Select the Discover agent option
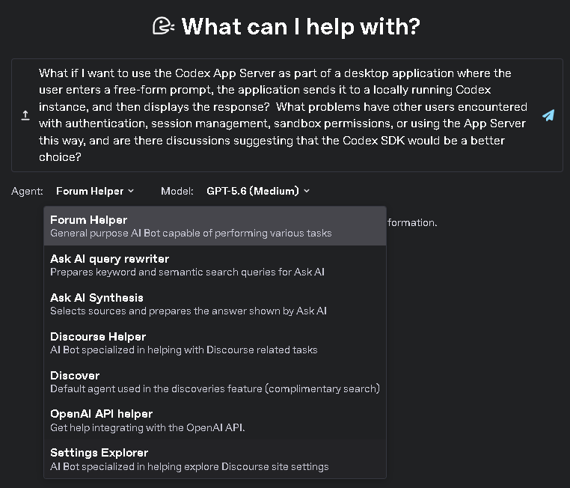The image size is (570, 488). pyautogui.click(x=215, y=382)
